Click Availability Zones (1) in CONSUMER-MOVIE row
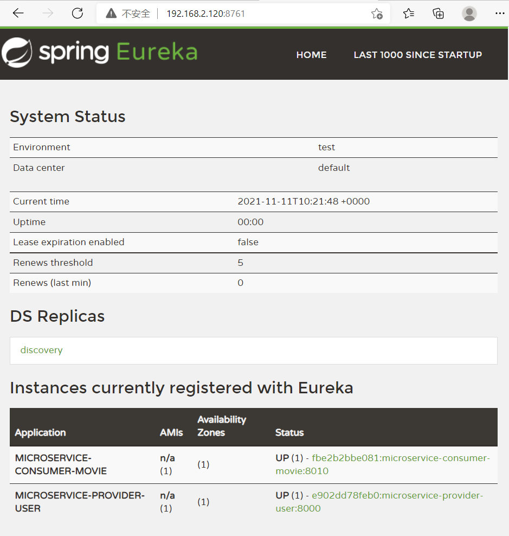Screen dimensions: 509x536 coord(203,464)
